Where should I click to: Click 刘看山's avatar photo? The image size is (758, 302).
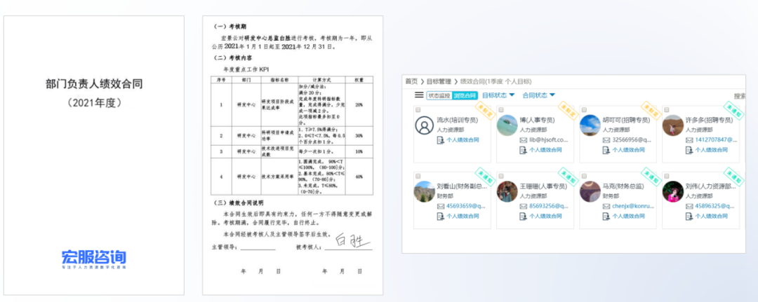pyautogui.click(x=425, y=191)
